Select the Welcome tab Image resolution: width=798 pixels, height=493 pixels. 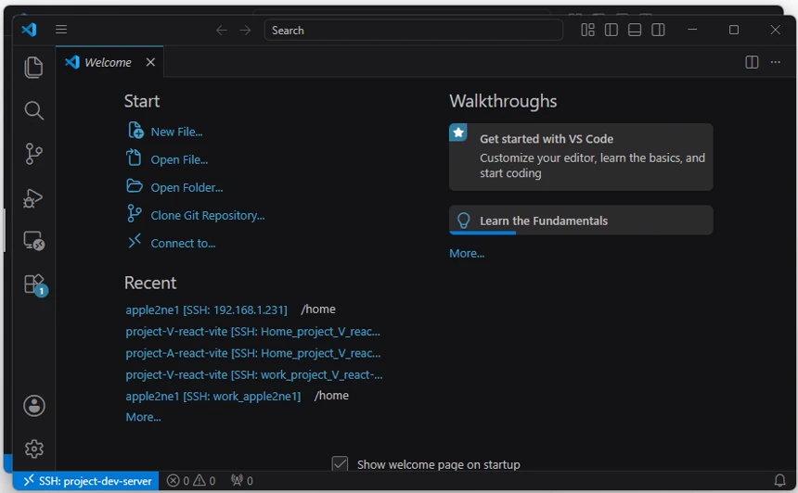pyautogui.click(x=108, y=62)
